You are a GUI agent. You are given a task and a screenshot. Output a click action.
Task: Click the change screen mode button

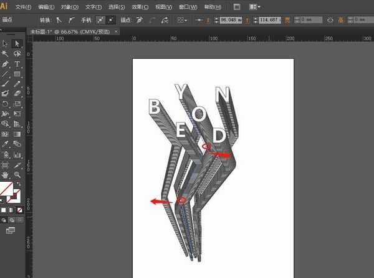tap(10, 231)
